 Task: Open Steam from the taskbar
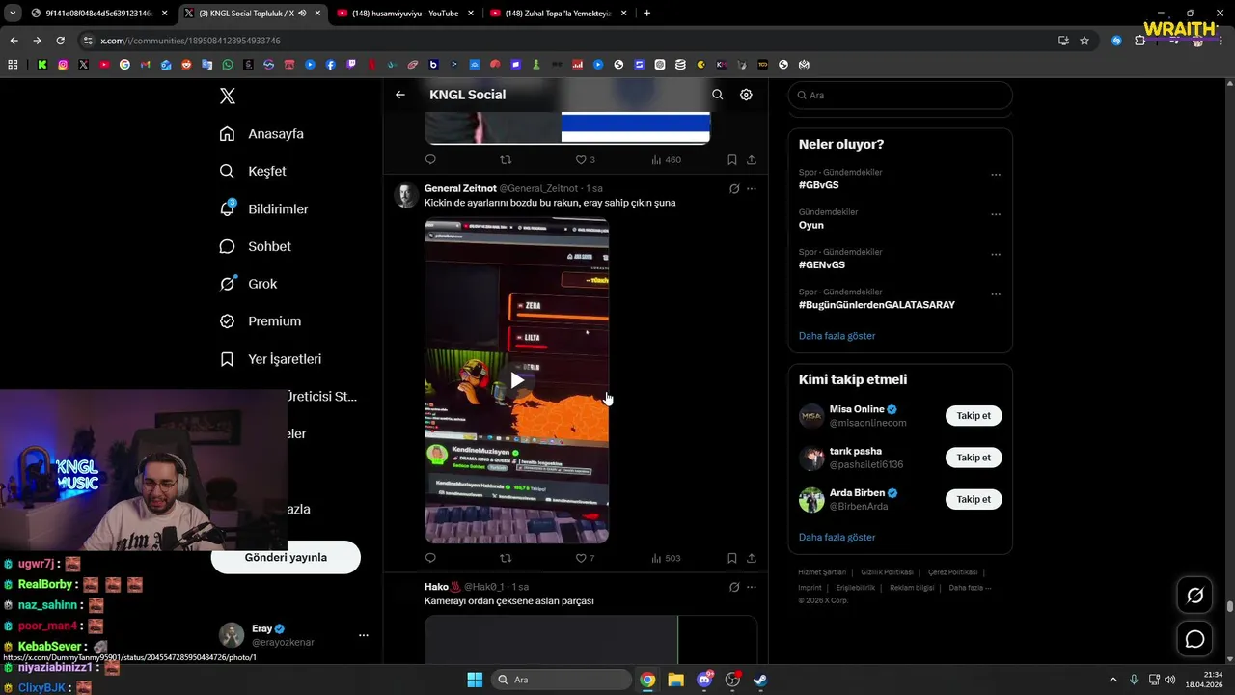click(x=760, y=680)
